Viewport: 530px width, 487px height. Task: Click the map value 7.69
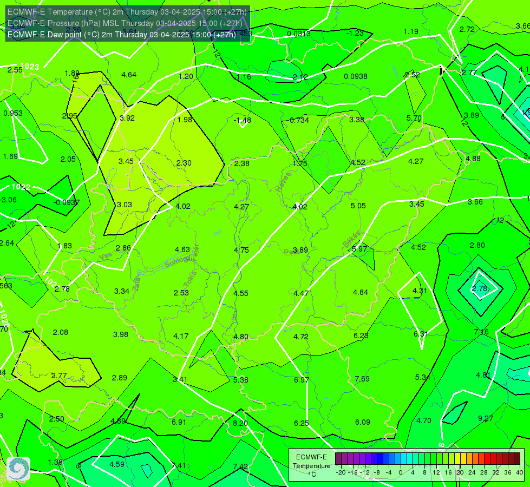click(x=362, y=379)
